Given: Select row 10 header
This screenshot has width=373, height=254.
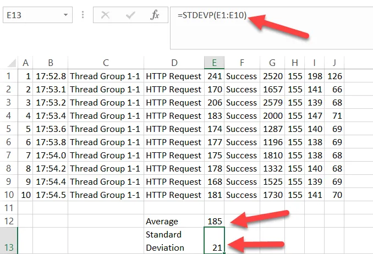Looking at the screenshot, I should coord(9,195).
